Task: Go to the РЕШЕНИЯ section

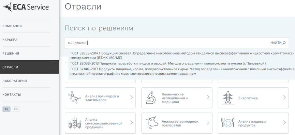Action: tap(11, 54)
